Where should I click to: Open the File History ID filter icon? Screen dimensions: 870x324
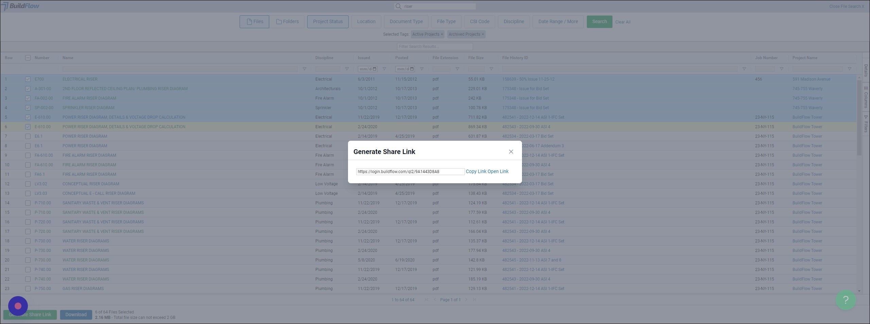click(744, 69)
